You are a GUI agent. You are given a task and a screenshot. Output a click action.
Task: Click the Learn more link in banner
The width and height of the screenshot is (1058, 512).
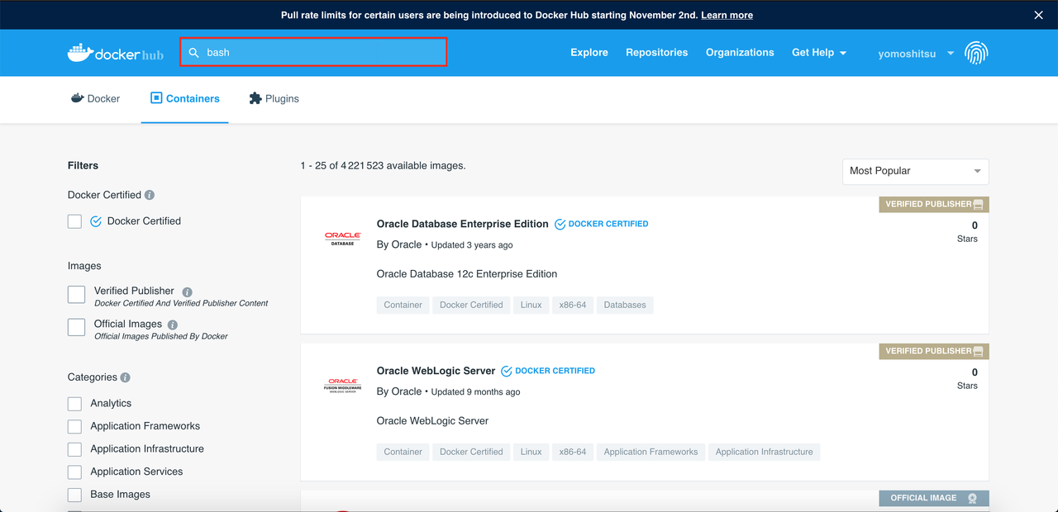coord(727,15)
